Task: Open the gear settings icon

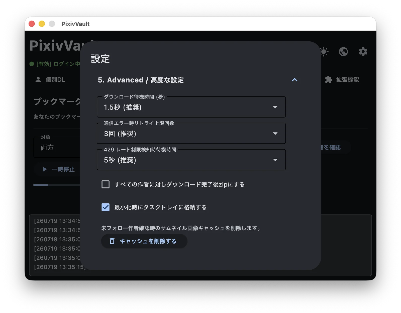Action: point(363,52)
